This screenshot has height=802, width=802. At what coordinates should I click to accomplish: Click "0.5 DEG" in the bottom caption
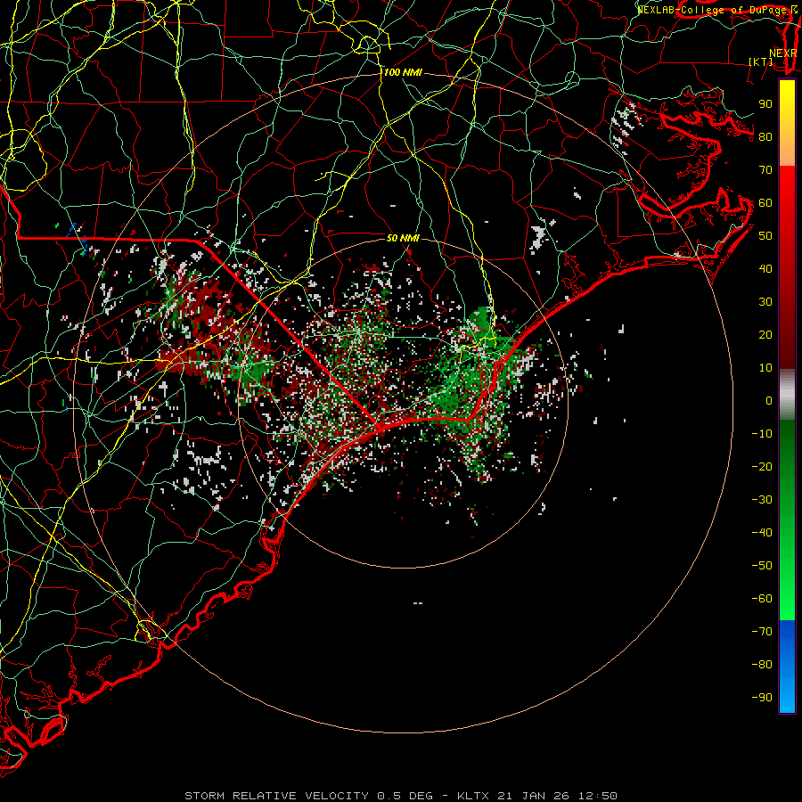405,796
